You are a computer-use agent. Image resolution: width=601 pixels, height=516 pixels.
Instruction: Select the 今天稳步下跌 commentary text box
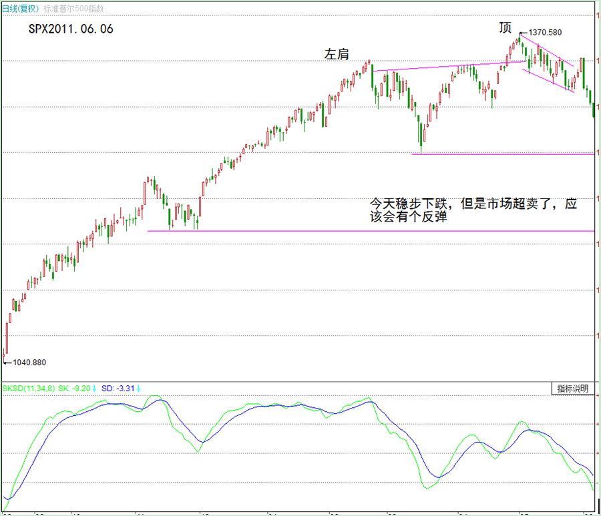tap(473, 209)
